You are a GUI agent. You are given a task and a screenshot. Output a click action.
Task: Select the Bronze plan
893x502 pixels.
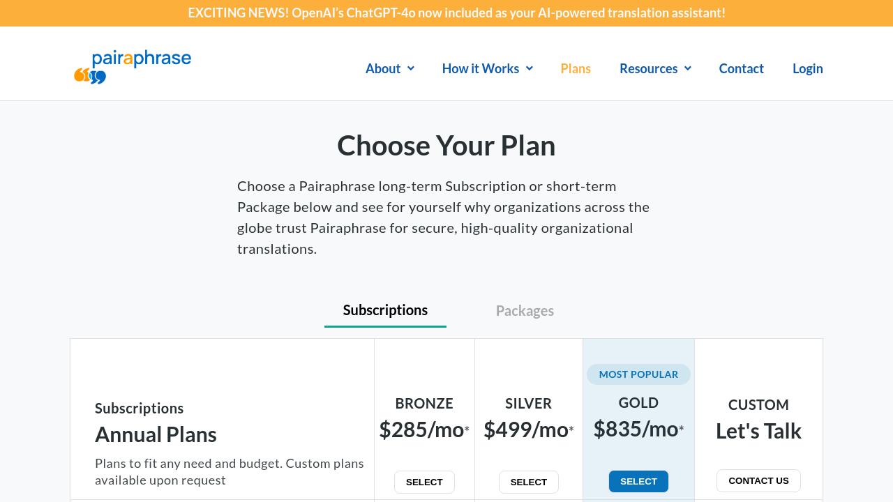click(424, 482)
